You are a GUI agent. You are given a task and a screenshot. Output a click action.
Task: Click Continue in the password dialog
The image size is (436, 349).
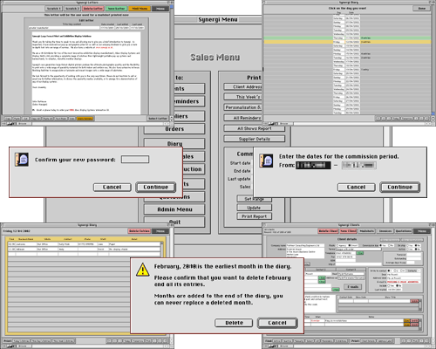[156, 187]
